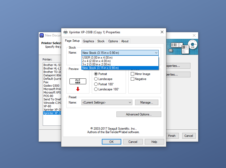Click the red arrow in the Preview box
The width and height of the screenshot is (226, 168).
click(78, 89)
